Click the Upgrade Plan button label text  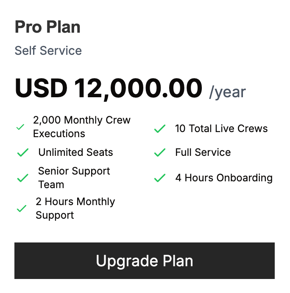[x=145, y=261]
